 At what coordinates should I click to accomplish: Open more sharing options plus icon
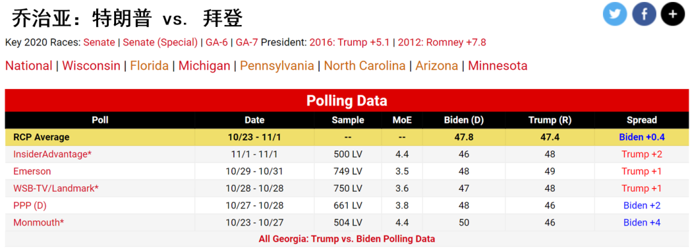point(673,14)
